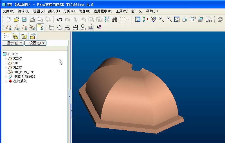
Task: Open the 视图(V) menu
Action: point(39,11)
